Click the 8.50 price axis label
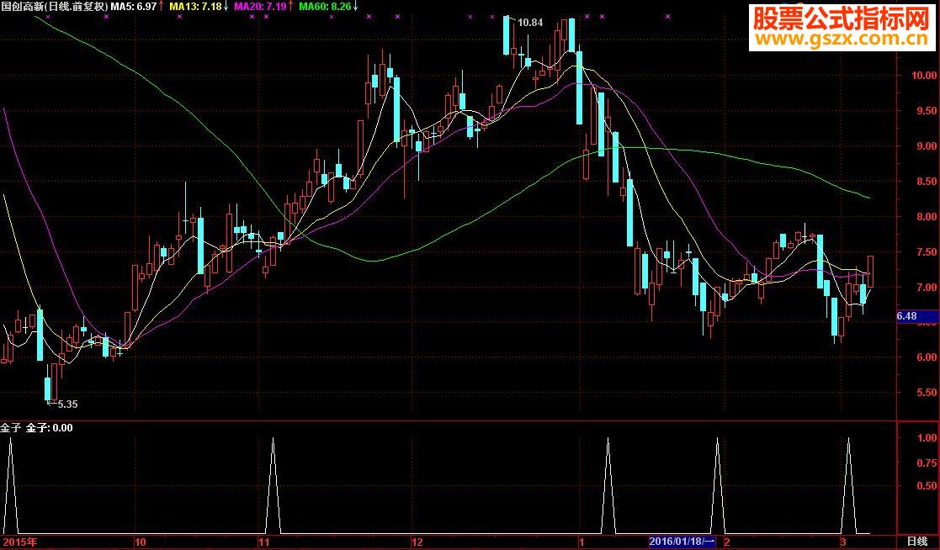 [x=927, y=182]
